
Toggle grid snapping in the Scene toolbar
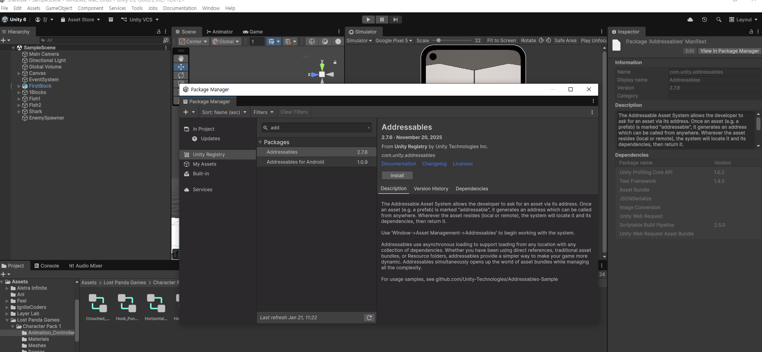[271, 41]
